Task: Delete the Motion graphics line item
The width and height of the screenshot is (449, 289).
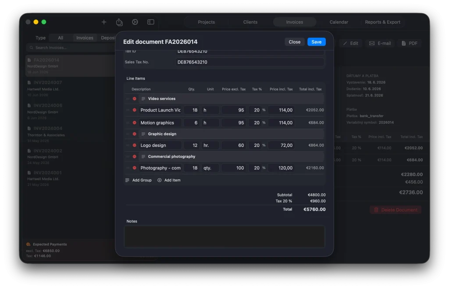Action: tap(134, 123)
